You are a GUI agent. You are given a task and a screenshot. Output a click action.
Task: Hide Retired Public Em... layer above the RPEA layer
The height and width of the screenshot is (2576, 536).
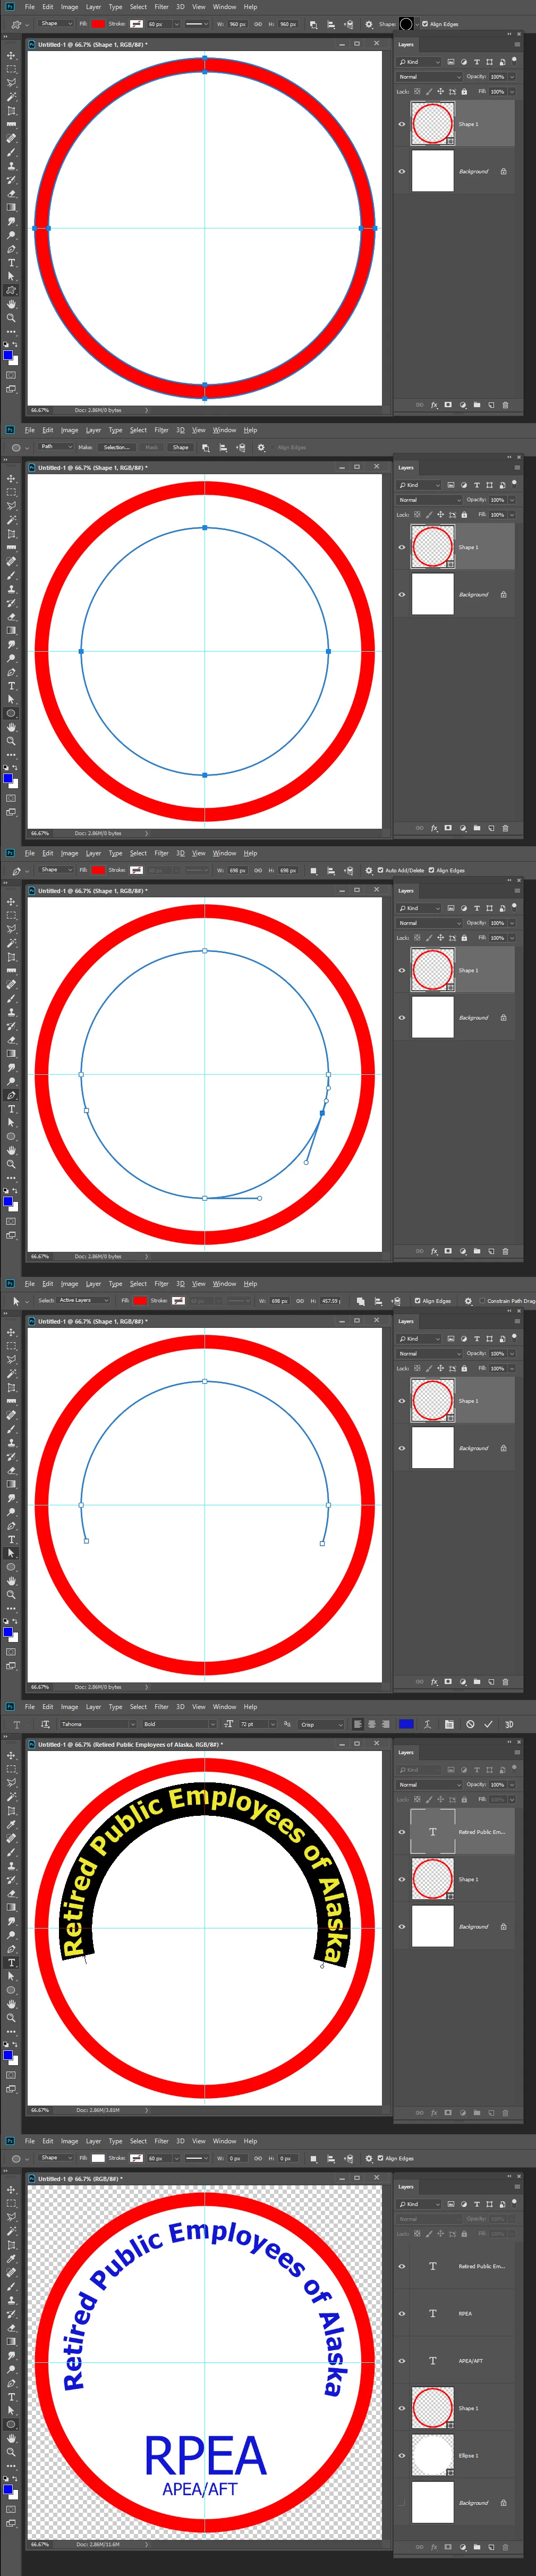click(x=402, y=2266)
